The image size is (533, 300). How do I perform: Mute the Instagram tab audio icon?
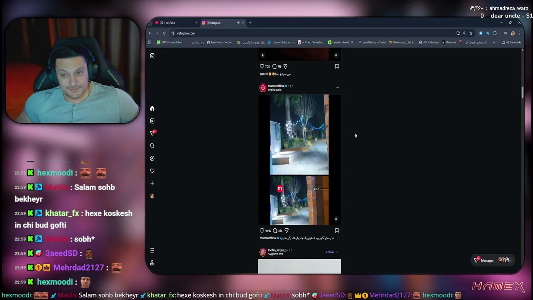[238, 22]
